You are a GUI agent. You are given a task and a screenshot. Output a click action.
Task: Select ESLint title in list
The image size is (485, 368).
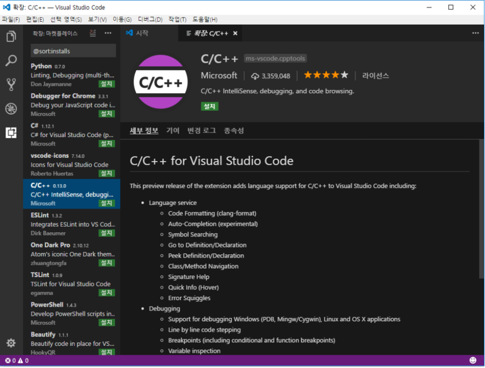39,215
